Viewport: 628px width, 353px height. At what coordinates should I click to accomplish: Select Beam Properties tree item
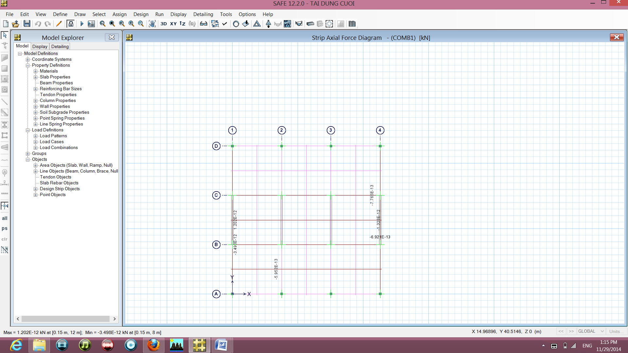[x=56, y=83]
